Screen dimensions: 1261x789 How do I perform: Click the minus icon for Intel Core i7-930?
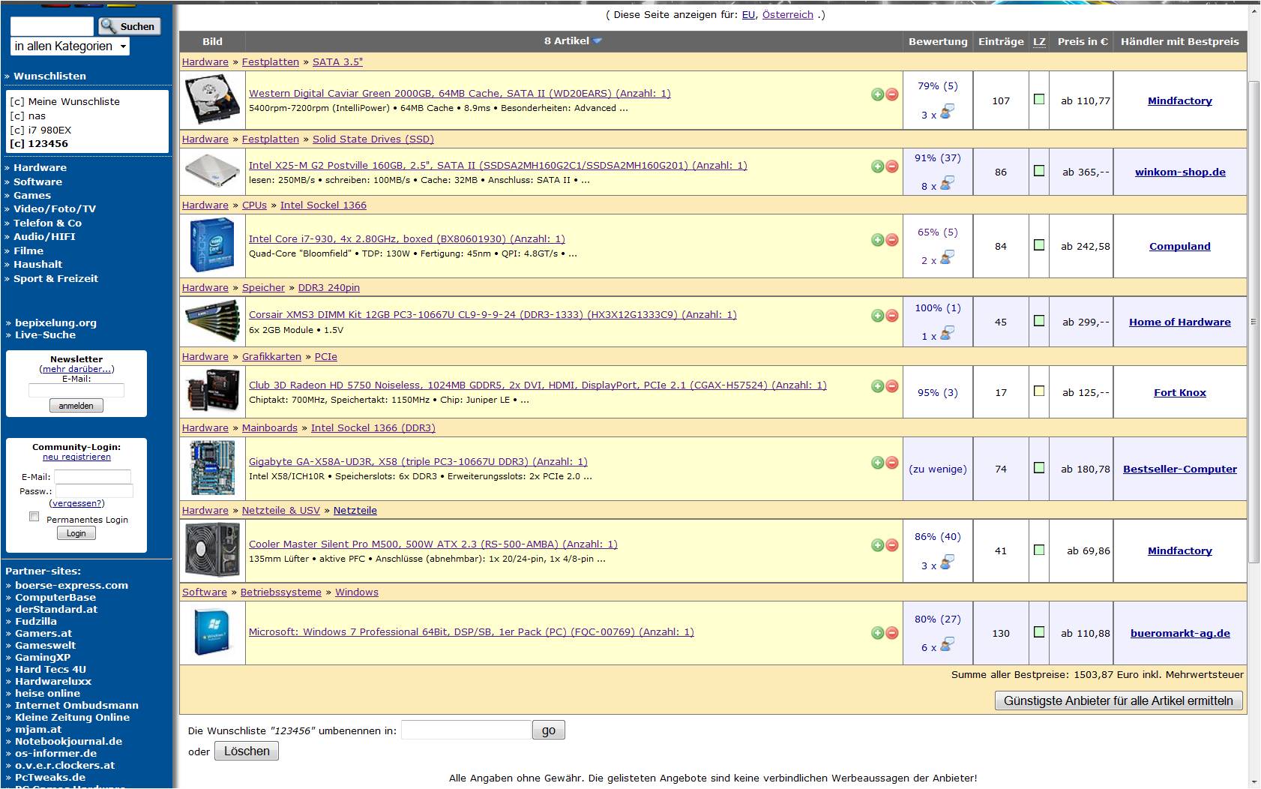coord(891,240)
